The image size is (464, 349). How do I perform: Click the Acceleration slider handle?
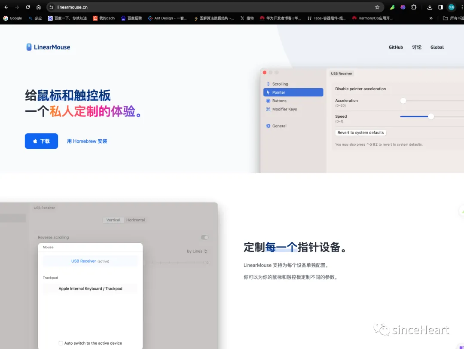(403, 101)
